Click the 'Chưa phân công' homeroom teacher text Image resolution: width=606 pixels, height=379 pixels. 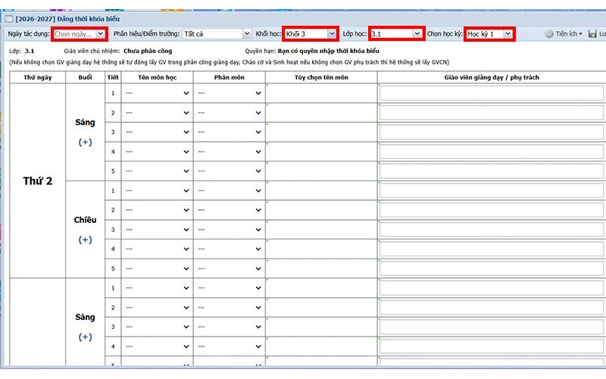148,51
